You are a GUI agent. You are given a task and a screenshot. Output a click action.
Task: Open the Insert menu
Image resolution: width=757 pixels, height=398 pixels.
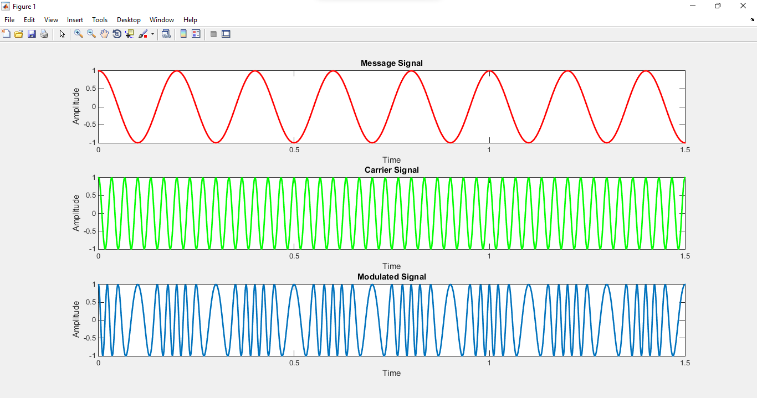tap(75, 20)
